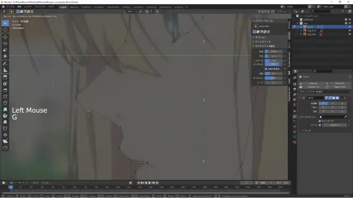Click the Apply All modifiers button
This screenshot has width=353, height=198.
click(x=313, y=83)
